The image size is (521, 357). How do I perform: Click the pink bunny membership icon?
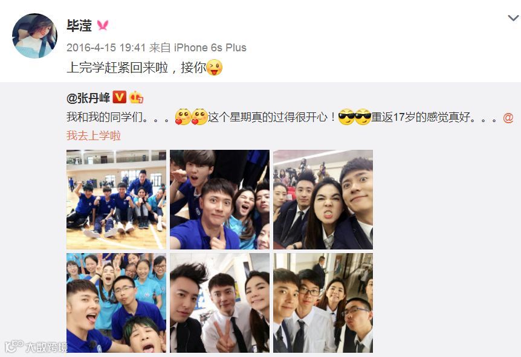pos(103,25)
